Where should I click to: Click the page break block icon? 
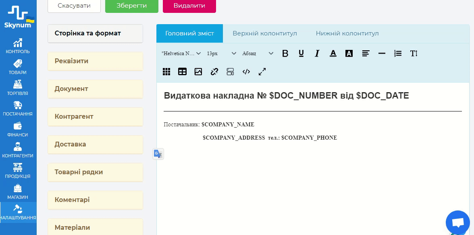[231, 72]
